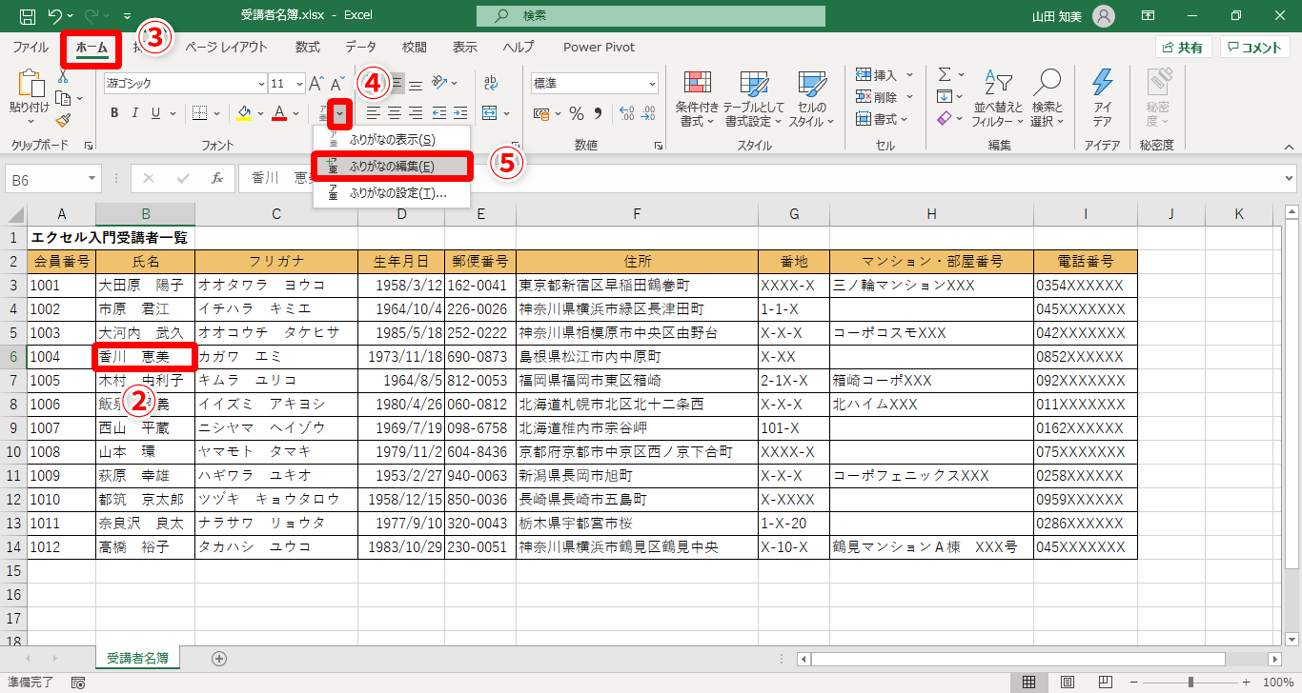
Task: Toggle italic formatting
Action: [135, 113]
